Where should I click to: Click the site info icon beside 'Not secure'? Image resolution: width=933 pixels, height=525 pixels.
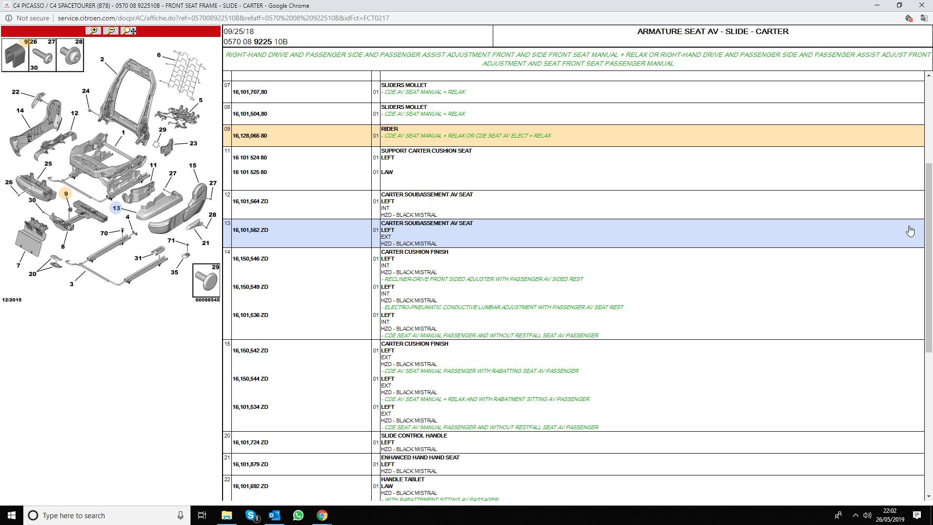pyautogui.click(x=9, y=18)
